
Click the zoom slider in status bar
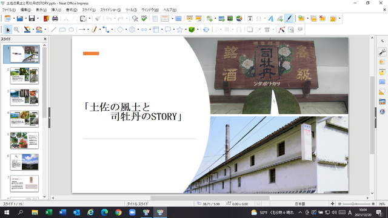tap(356, 204)
